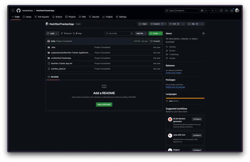
Task: Follow Publish your first package link
Action: pyautogui.click(x=175, y=87)
